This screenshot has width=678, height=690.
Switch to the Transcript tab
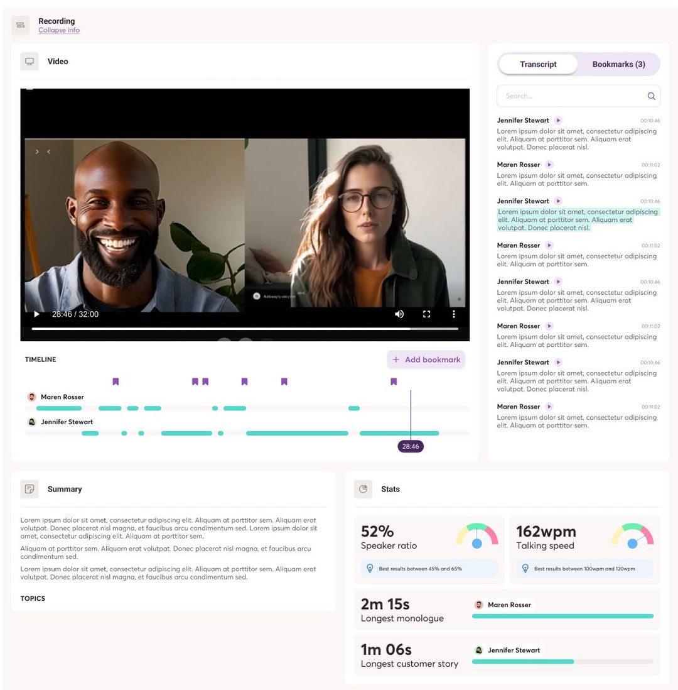539,64
